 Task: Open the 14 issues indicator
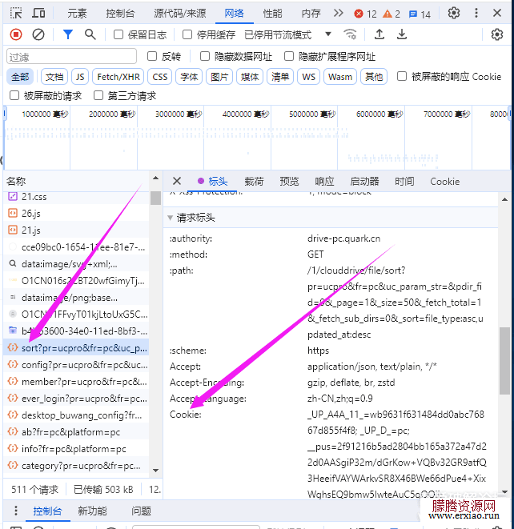(x=420, y=14)
